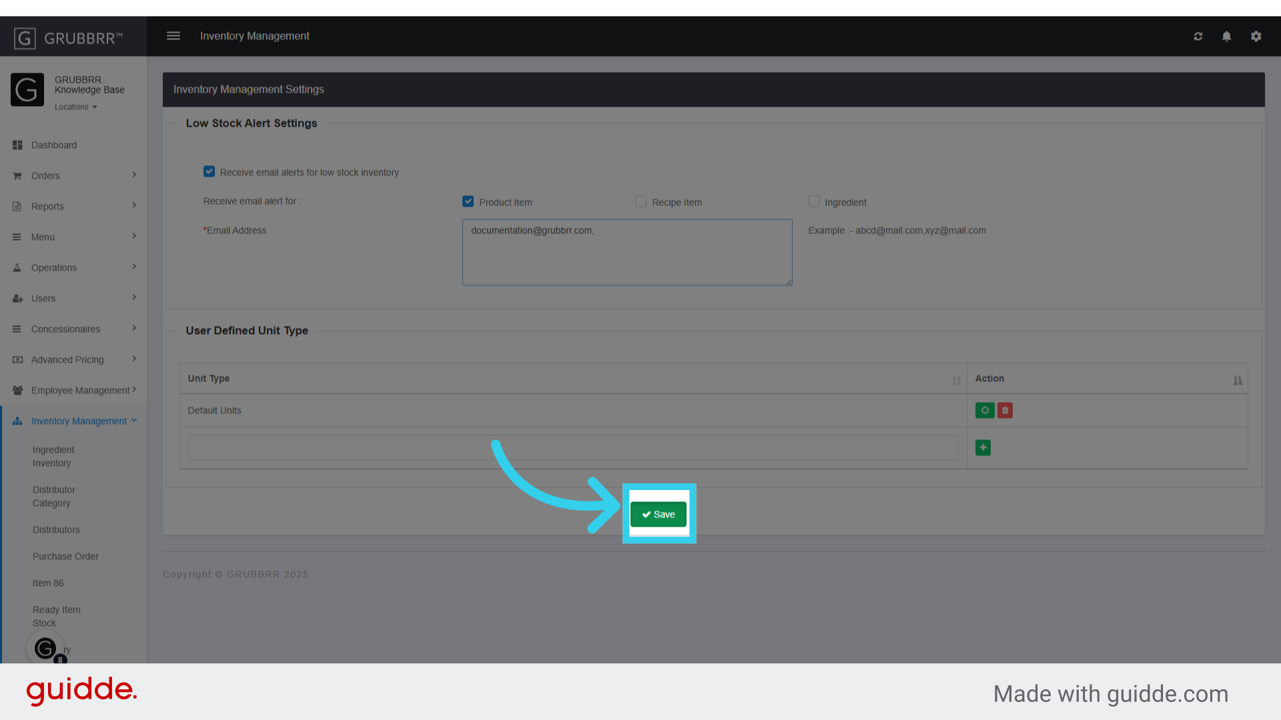1281x720 pixels.
Task: Expand the Orders submenu chevron
Action: (134, 175)
